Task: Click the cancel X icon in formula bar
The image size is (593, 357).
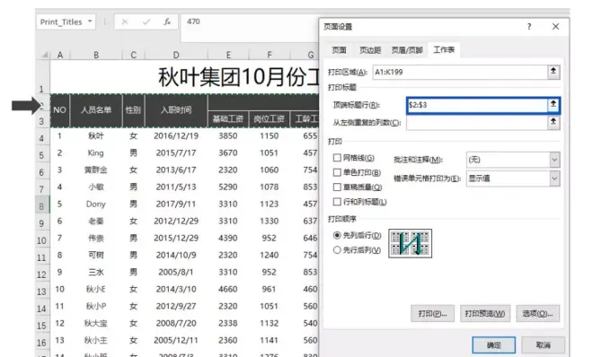Action: click(124, 22)
